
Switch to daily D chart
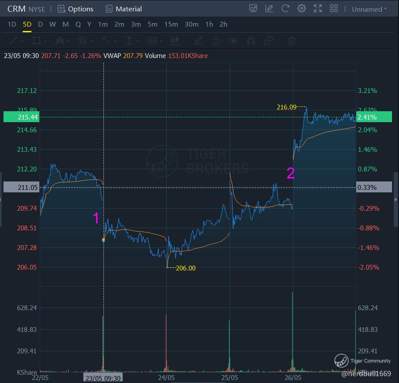[40, 24]
